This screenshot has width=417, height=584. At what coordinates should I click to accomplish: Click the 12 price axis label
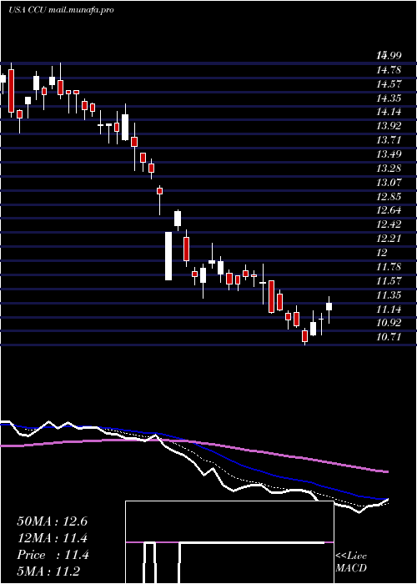pos(382,253)
